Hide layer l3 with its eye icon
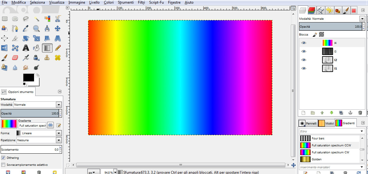 tap(304, 51)
